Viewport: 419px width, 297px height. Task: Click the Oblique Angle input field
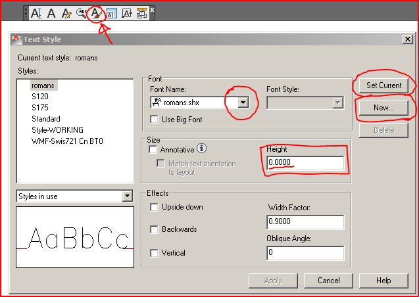pyautogui.click(x=305, y=253)
